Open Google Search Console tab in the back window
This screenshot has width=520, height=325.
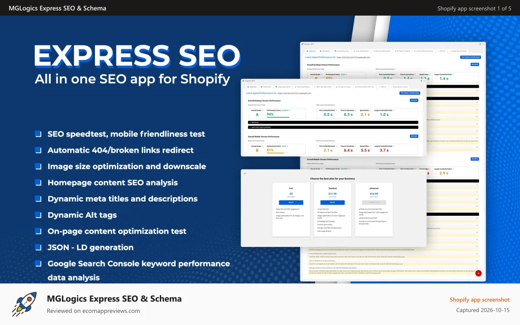point(458,51)
